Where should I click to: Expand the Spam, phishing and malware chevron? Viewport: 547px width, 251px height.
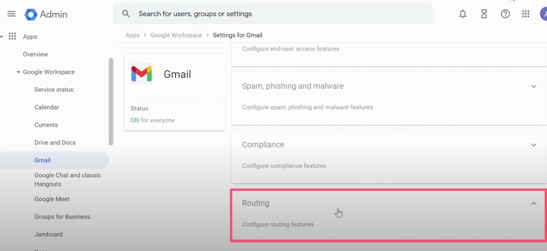[534, 86]
